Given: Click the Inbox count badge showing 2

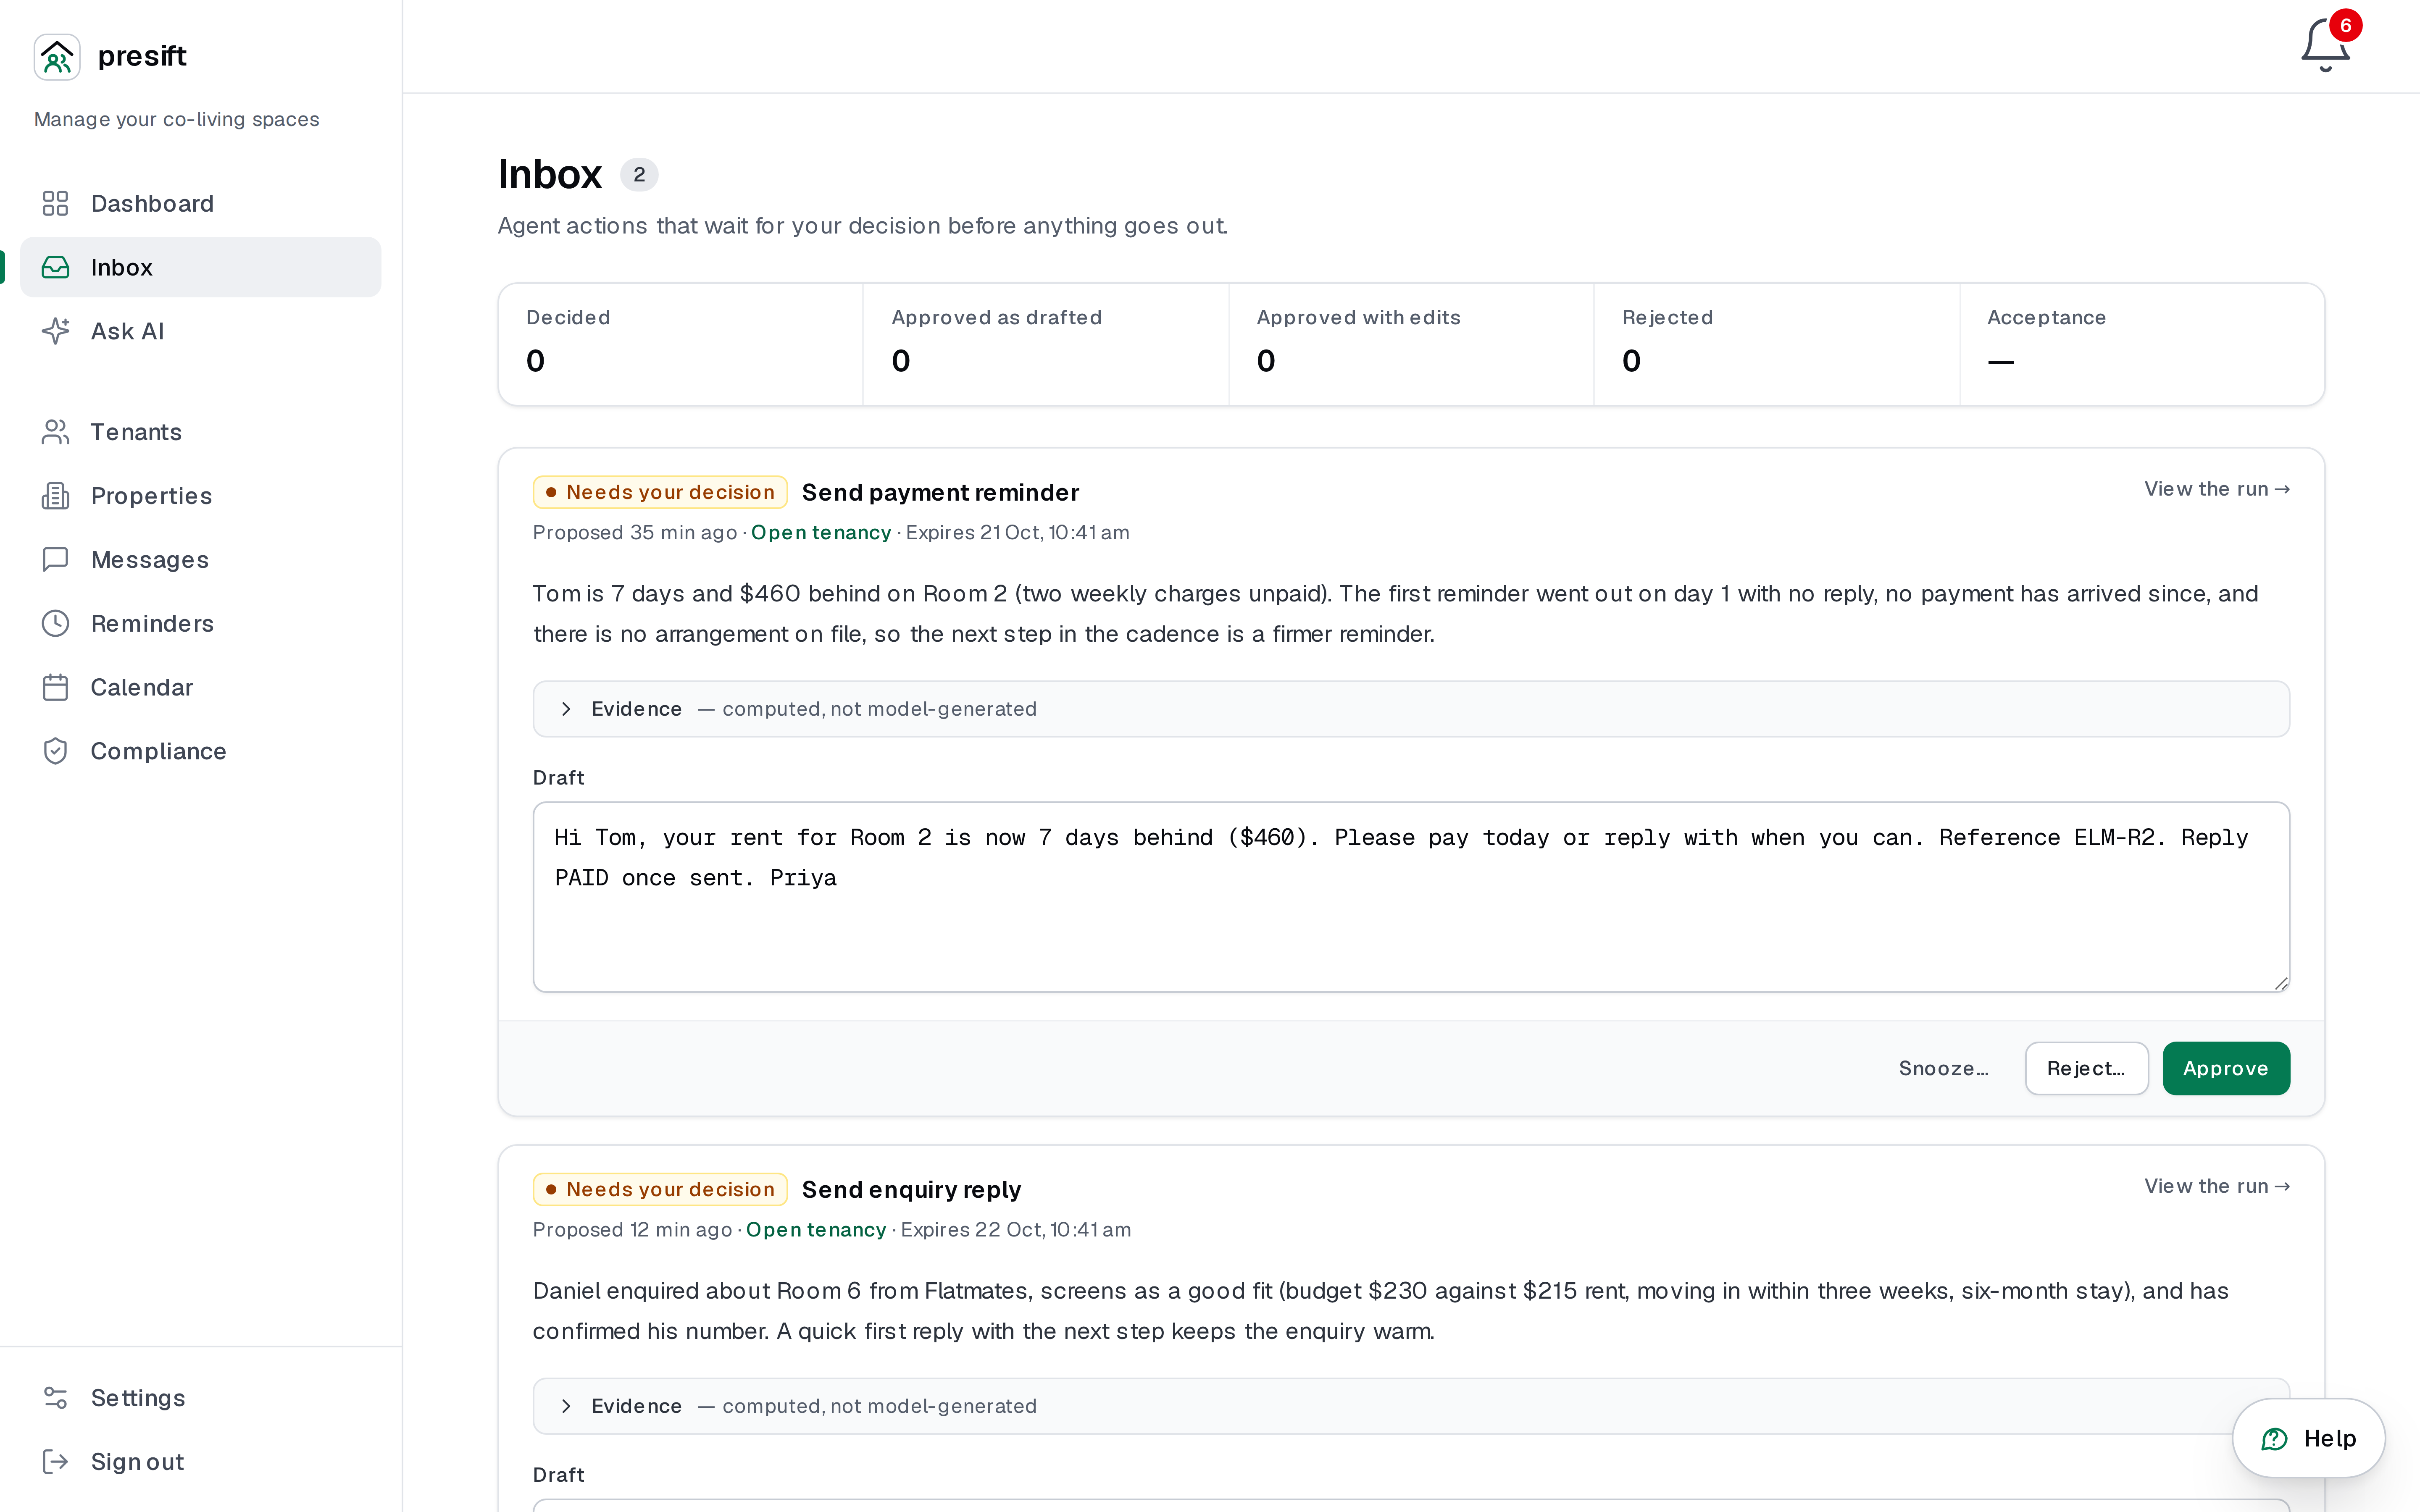Looking at the screenshot, I should pyautogui.click(x=639, y=175).
